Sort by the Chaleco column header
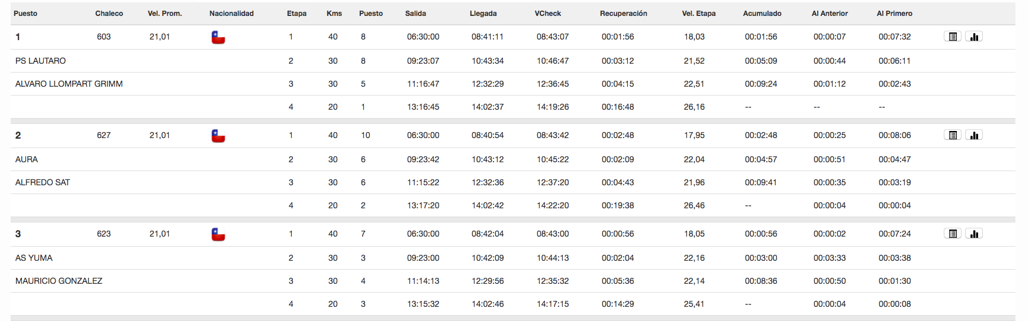The height and width of the screenshot is (321, 1029). pyautogui.click(x=109, y=13)
